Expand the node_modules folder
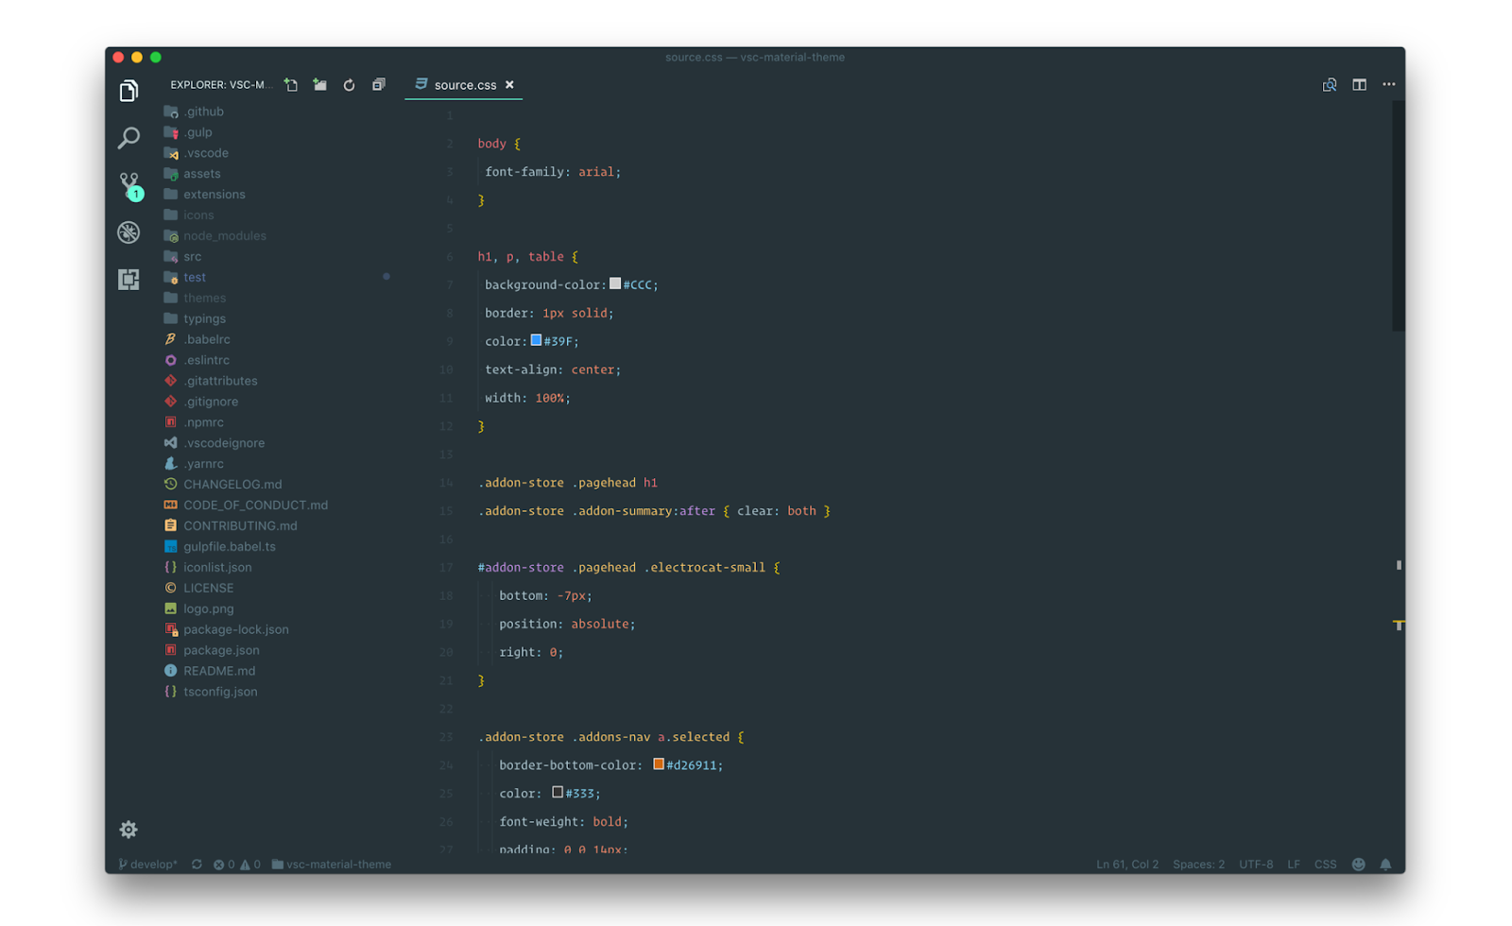The width and height of the screenshot is (1512, 926). pyautogui.click(x=225, y=235)
